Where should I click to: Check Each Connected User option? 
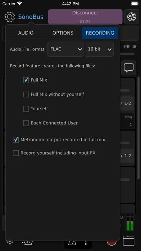[x=26, y=123]
